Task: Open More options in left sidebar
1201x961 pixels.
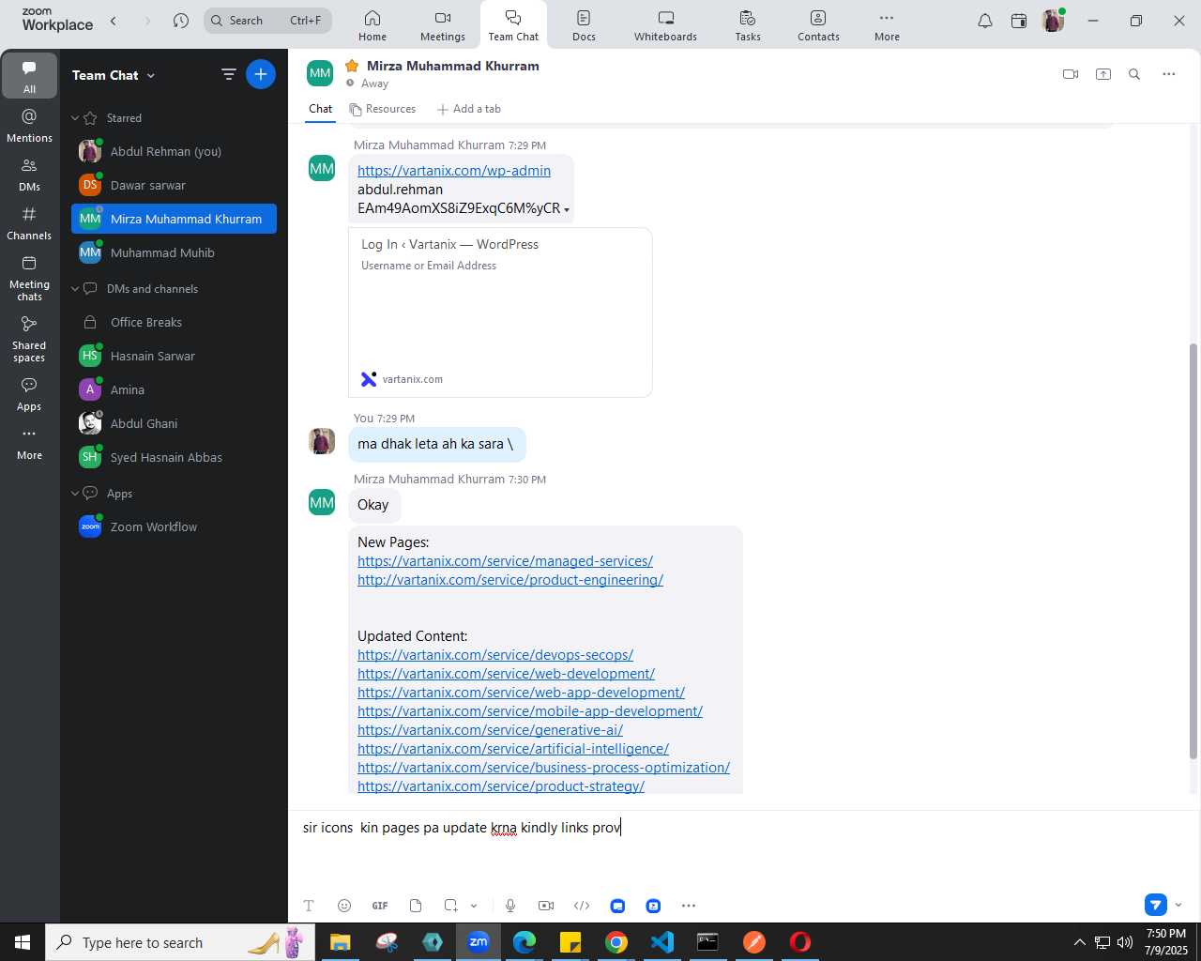Action: (x=29, y=443)
